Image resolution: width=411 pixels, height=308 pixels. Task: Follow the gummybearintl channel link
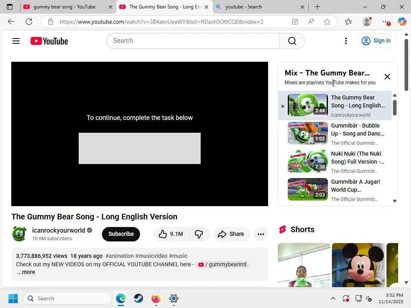point(222,264)
